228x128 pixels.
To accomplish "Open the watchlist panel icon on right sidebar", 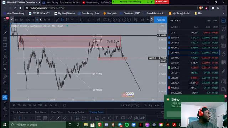I will [223, 21].
